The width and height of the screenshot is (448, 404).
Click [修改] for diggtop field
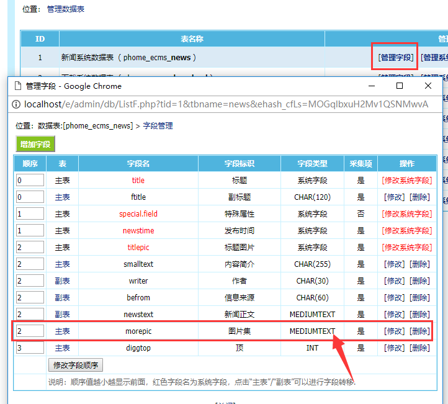coord(394,348)
